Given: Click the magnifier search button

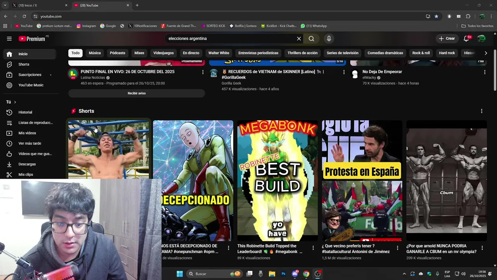Looking at the screenshot, I should coord(311,38).
